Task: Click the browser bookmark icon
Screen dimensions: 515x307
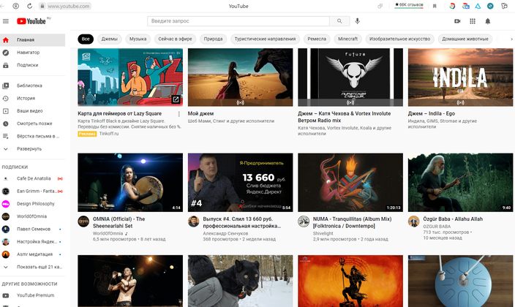Action: pyautogui.click(x=435, y=6)
